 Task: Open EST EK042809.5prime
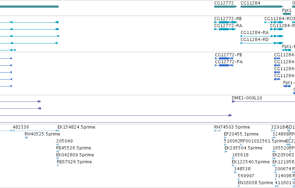tap(75, 155)
